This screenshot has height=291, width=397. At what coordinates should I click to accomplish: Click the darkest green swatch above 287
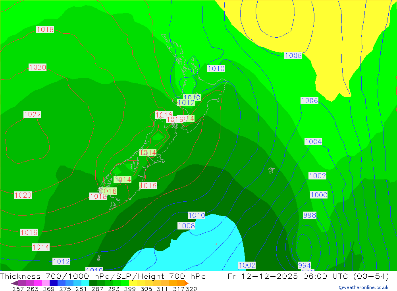(93, 283)
